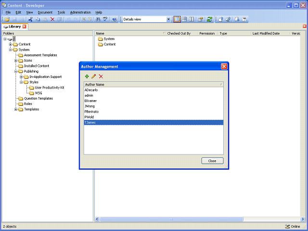The height and width of the screenshot is (231, 308).
Task: Click the Checked Out By column header
Action: coord(182,33)
